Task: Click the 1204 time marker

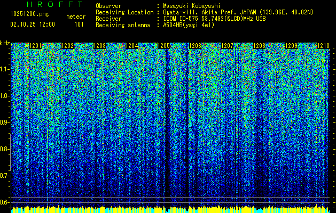Action: [131, 46]
